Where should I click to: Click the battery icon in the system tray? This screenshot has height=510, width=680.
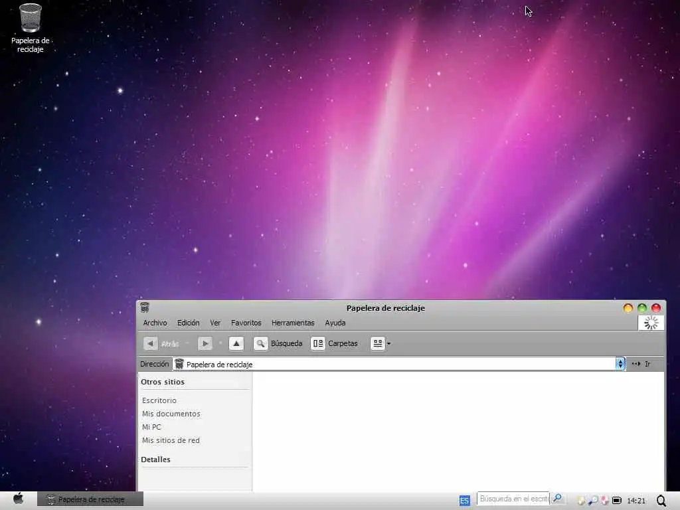pos(617,501)
